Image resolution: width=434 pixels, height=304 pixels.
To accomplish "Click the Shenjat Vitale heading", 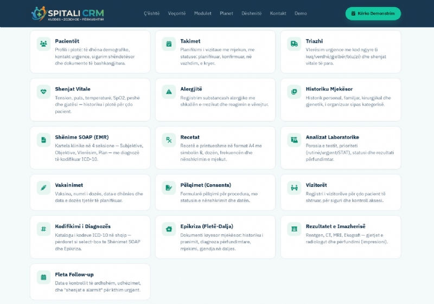I will click(x=73, y=89).
